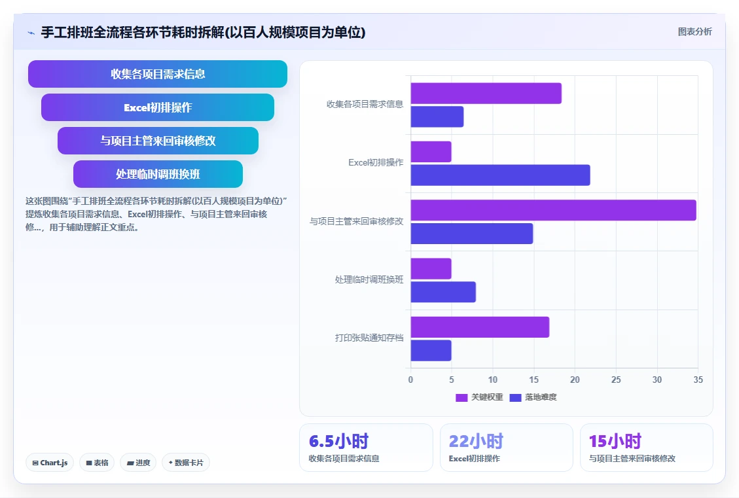The width and height of the screenshot is (739, 498).
Task: Click the Chart.js tag chip
Action: tap(50, 463)
